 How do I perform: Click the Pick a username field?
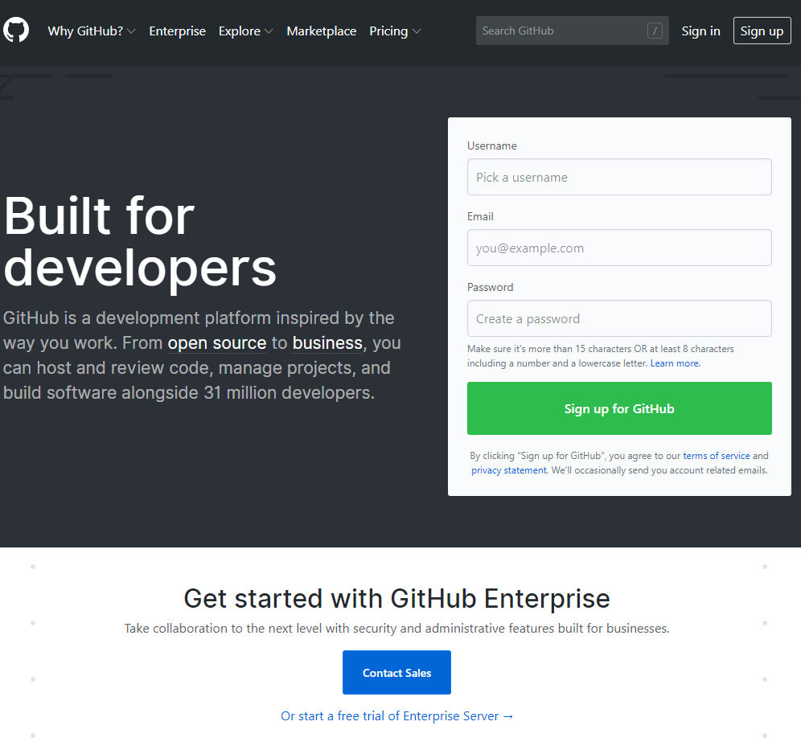point(619,177)
